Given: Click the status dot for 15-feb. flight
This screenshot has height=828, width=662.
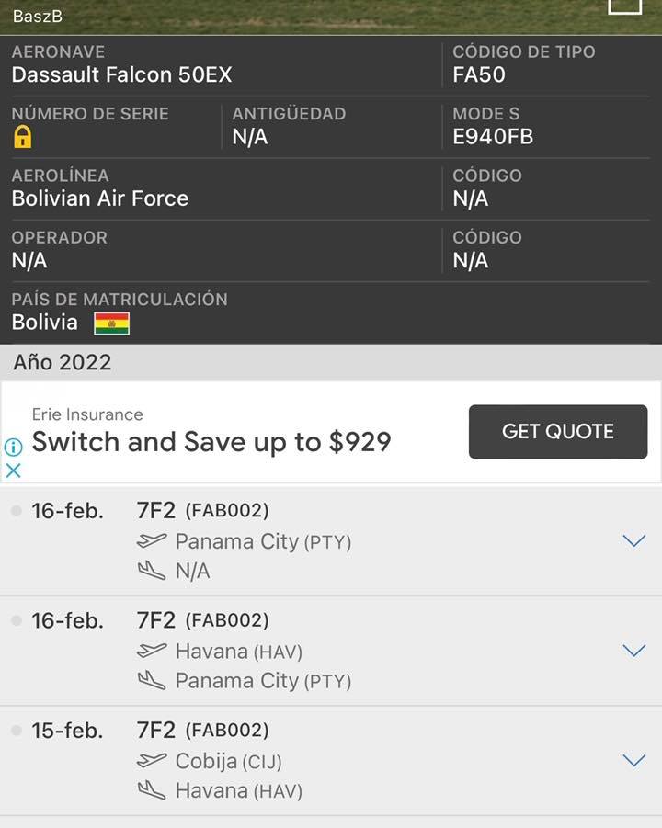Looking at the screenshot, I should tap(16, 731).
